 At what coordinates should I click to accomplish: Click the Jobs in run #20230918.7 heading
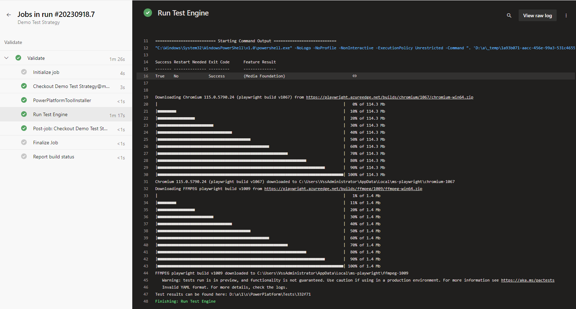pos(56,14)
